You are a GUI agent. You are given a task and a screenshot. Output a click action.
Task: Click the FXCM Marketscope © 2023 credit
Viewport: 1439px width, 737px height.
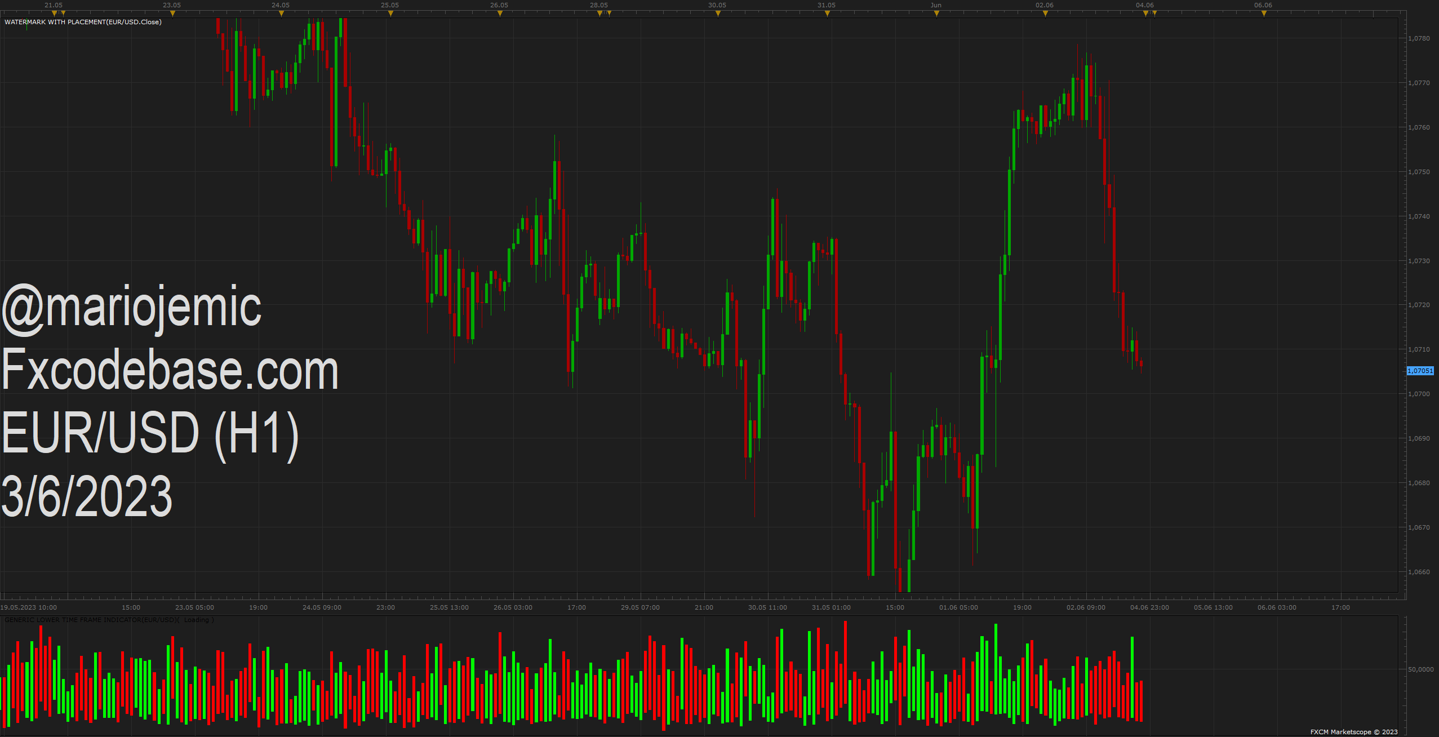pos(1354,732)
